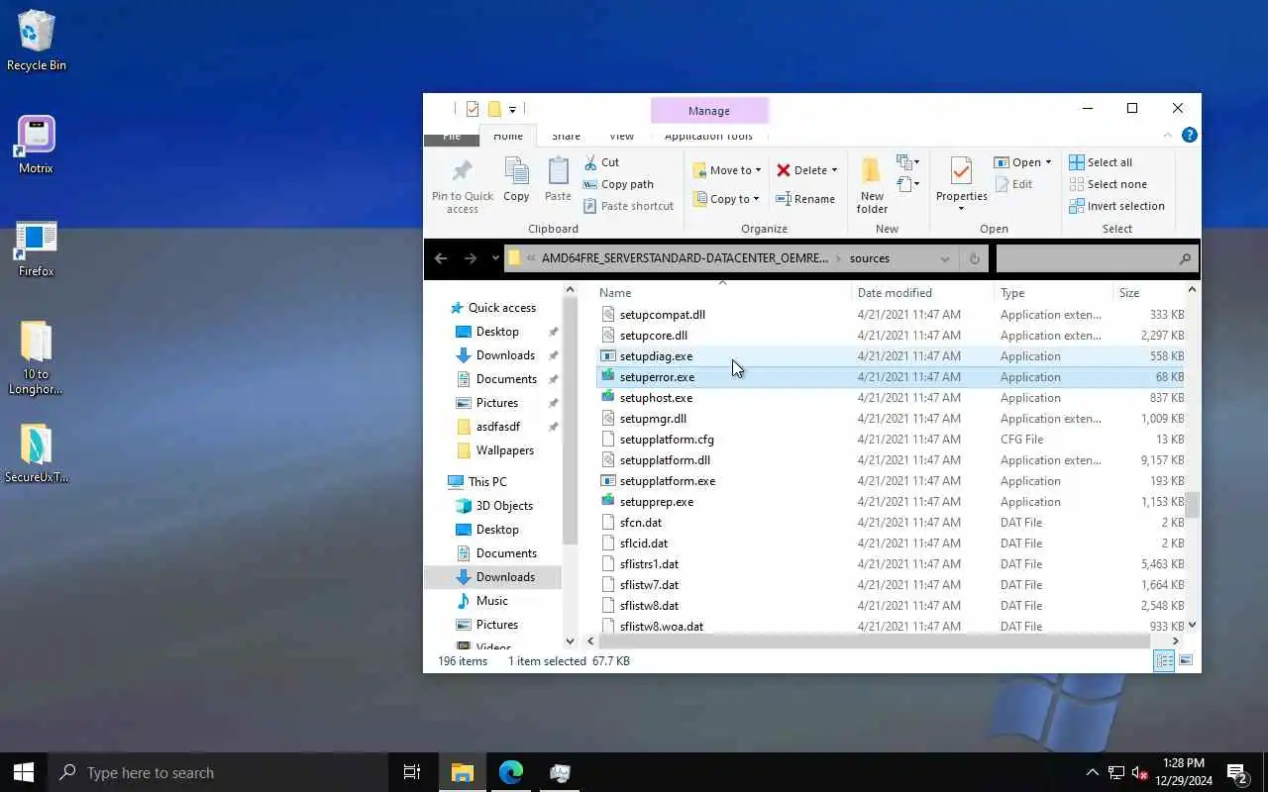Open the Move to dropdown

pos(726,170)
